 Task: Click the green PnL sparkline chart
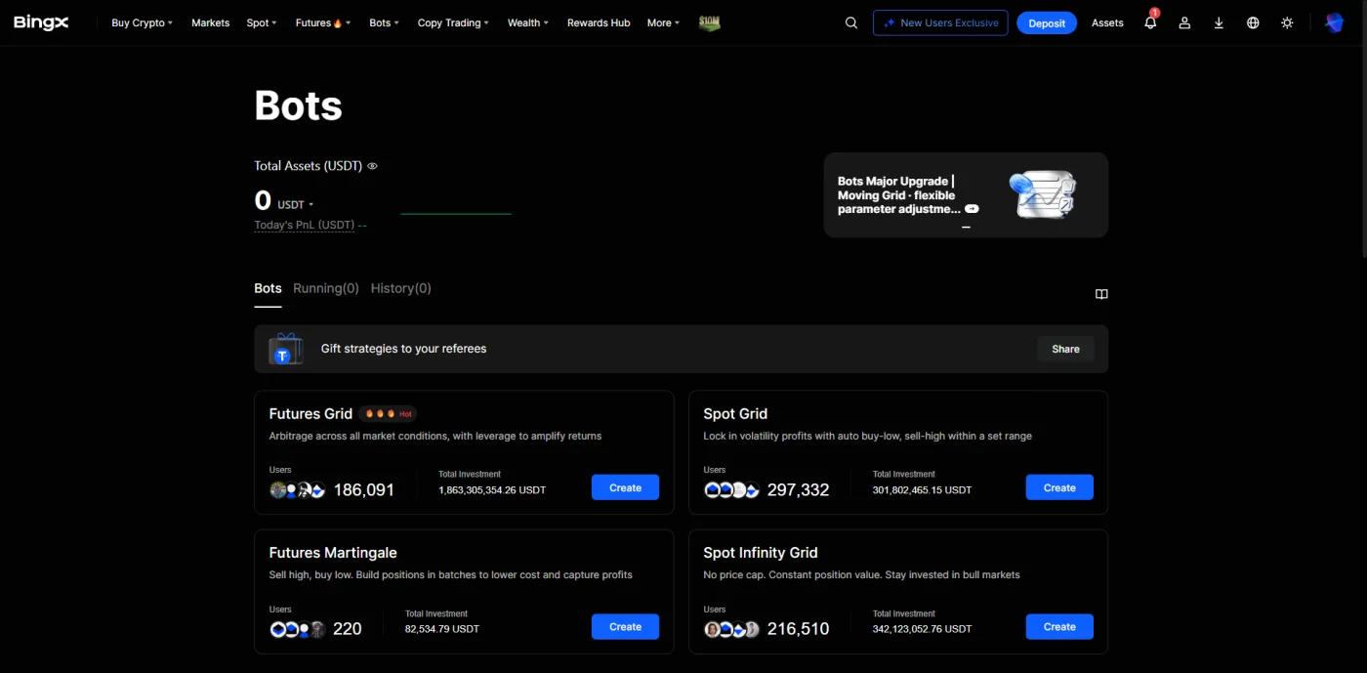[456, 213]
